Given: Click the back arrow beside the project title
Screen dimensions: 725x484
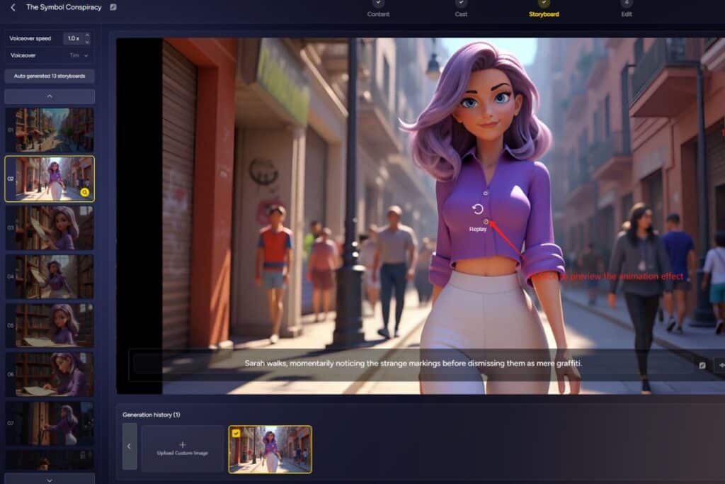Looking at the screenshot, I should 13,7.
